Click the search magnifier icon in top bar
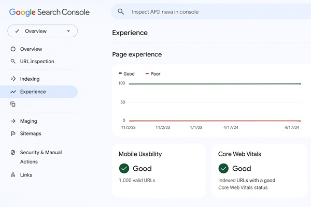This screenshot has height=207, width=311. tap(121, 11)
